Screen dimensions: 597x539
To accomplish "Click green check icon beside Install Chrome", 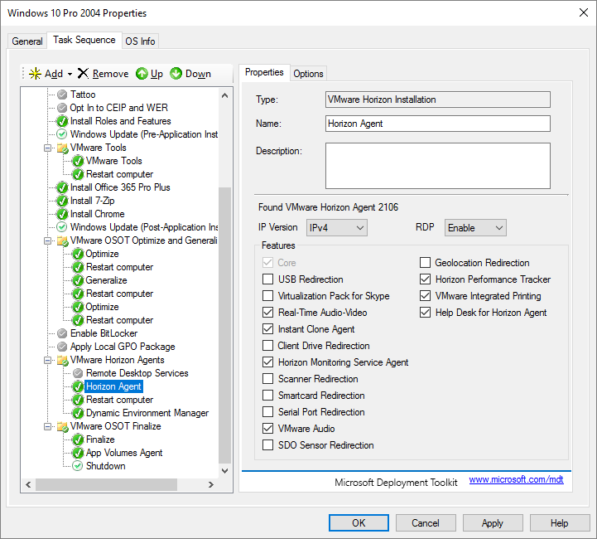I will click(x=62, y=214).
